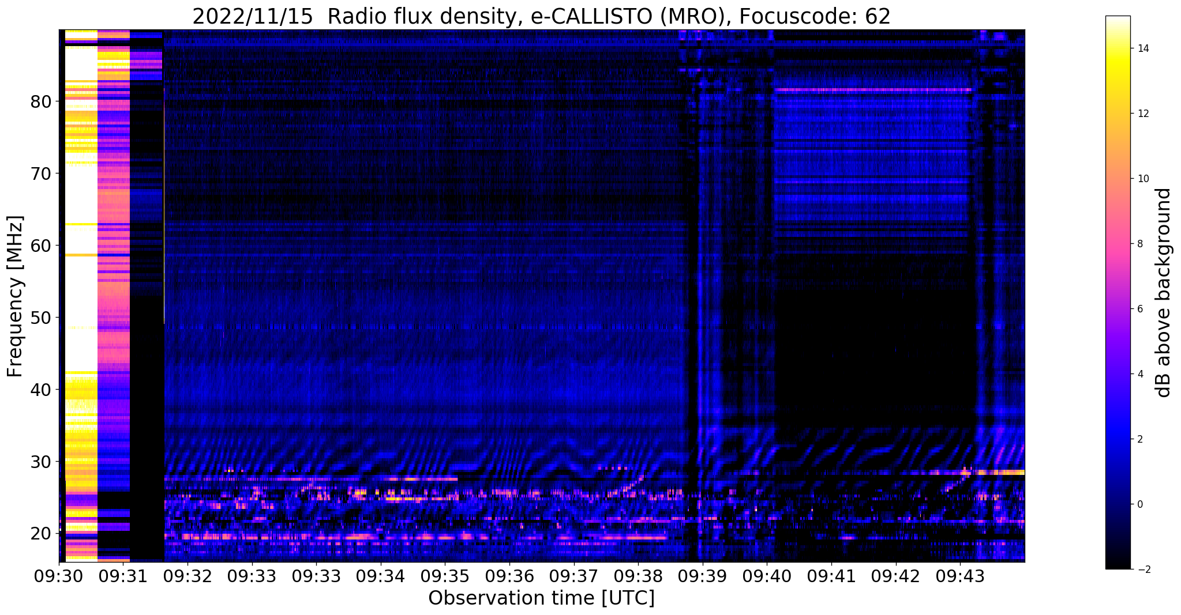Click the colorbar tick labeled 14 dB

pos(1142,48)
